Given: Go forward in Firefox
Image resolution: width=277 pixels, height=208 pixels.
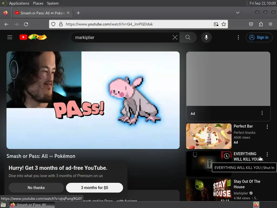Looking at the screenshot, I should (16, 24).
